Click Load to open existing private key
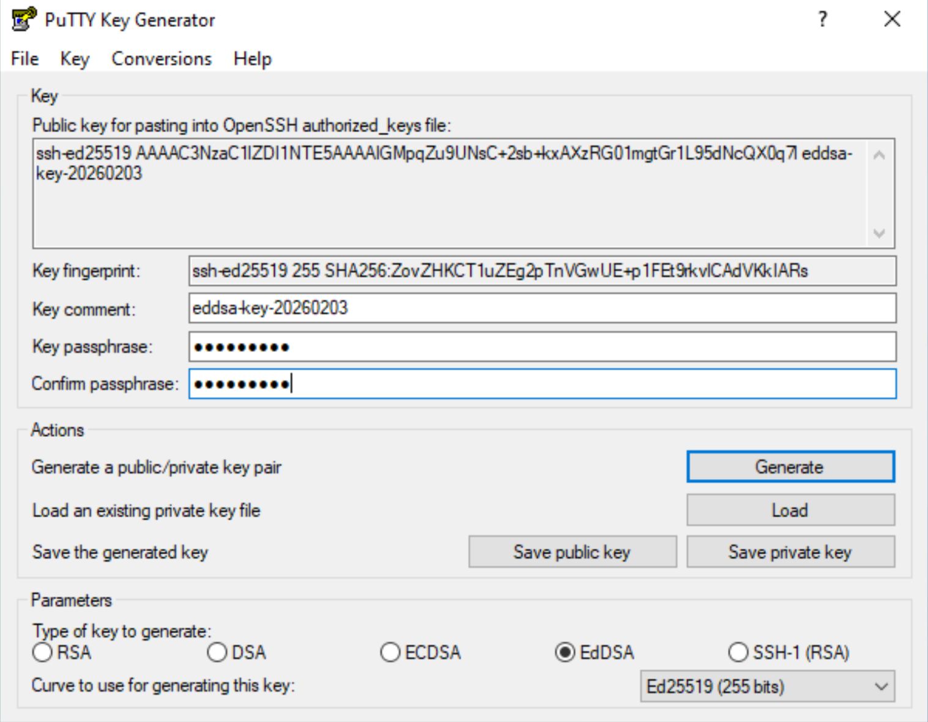Screen dimensions: 928x722 coord(790,510)
